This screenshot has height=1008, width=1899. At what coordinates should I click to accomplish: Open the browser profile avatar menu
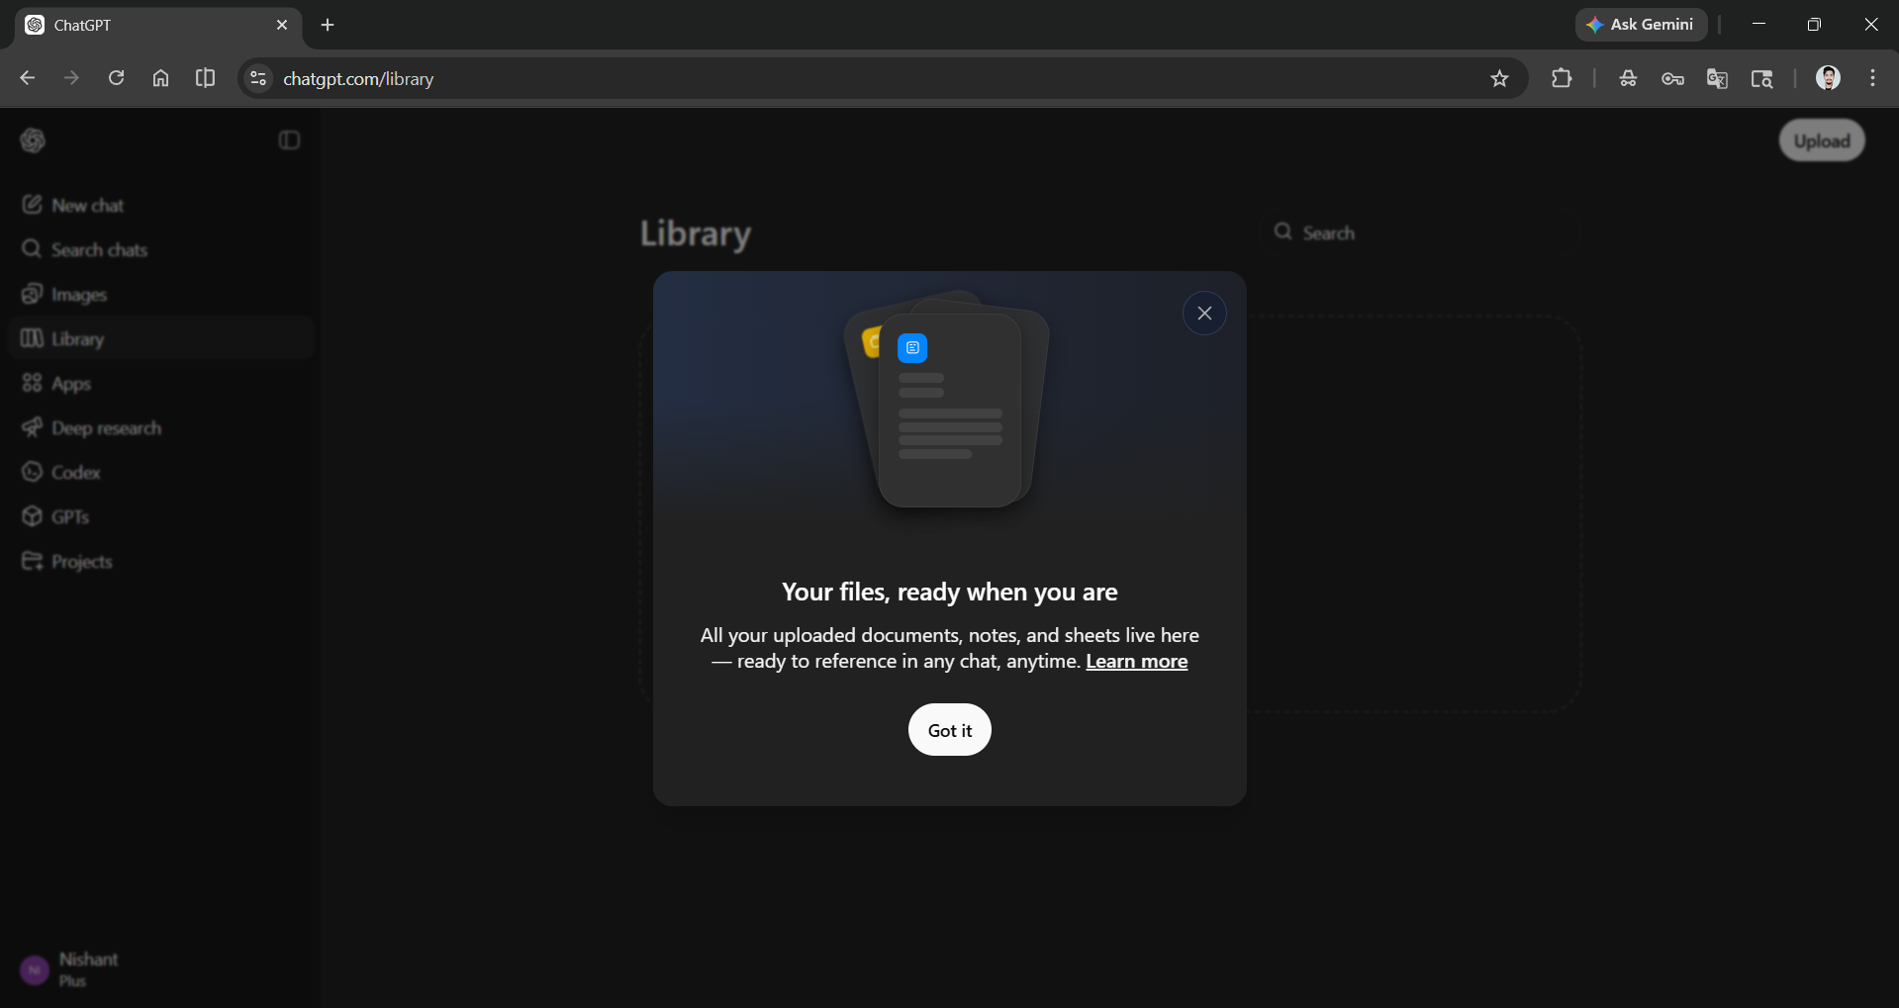[1828, 78]
